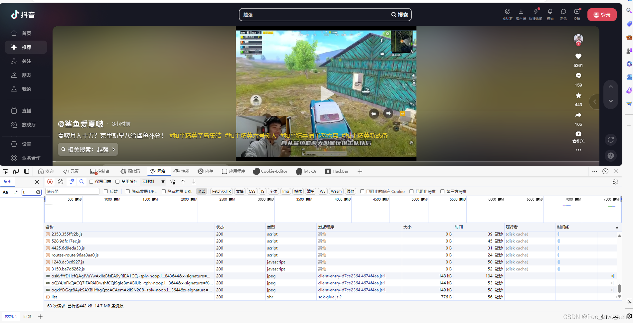Go to previous video up arrow
Screen dimensions: 633x323
point(611,86)
